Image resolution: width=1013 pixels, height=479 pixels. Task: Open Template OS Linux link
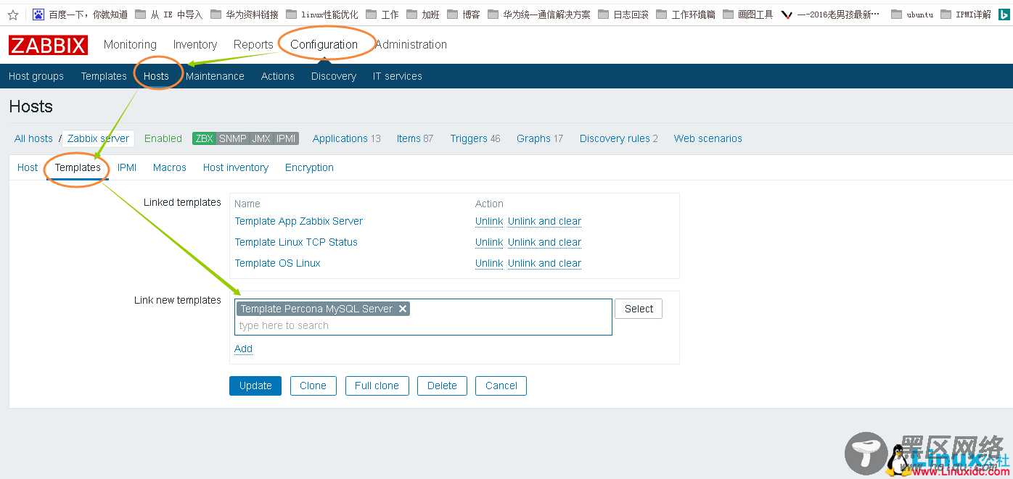278,263
